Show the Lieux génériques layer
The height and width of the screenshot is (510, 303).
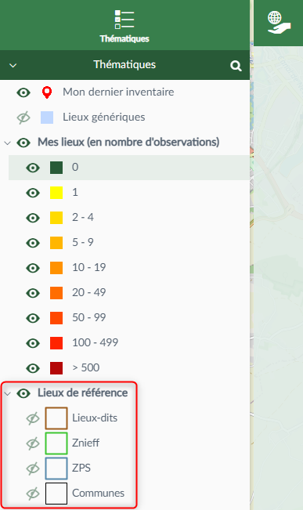click(x=23, y=118)
